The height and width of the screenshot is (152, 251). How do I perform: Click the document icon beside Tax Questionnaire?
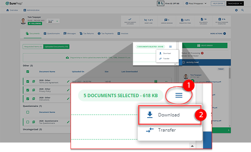coord(34,122)
